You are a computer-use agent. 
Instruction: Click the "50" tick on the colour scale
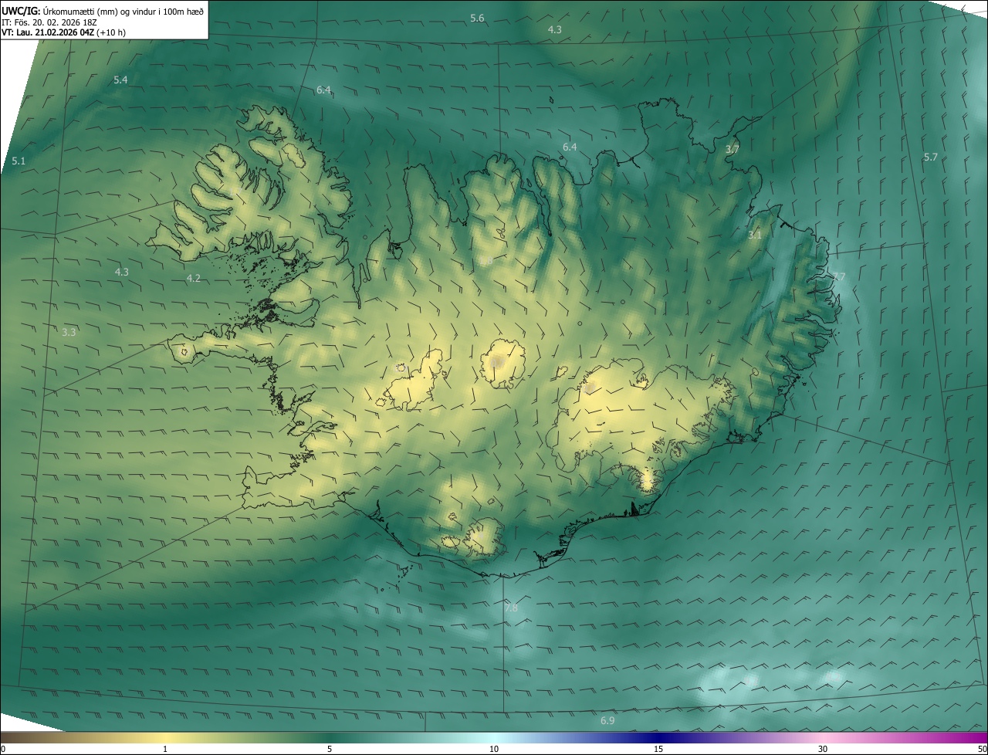[x=982, y=749]
